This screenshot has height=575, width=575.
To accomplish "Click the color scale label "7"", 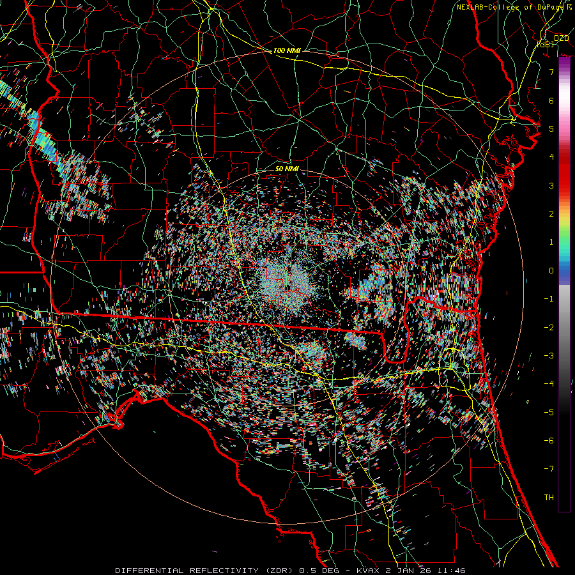I will tap(551, 72).
